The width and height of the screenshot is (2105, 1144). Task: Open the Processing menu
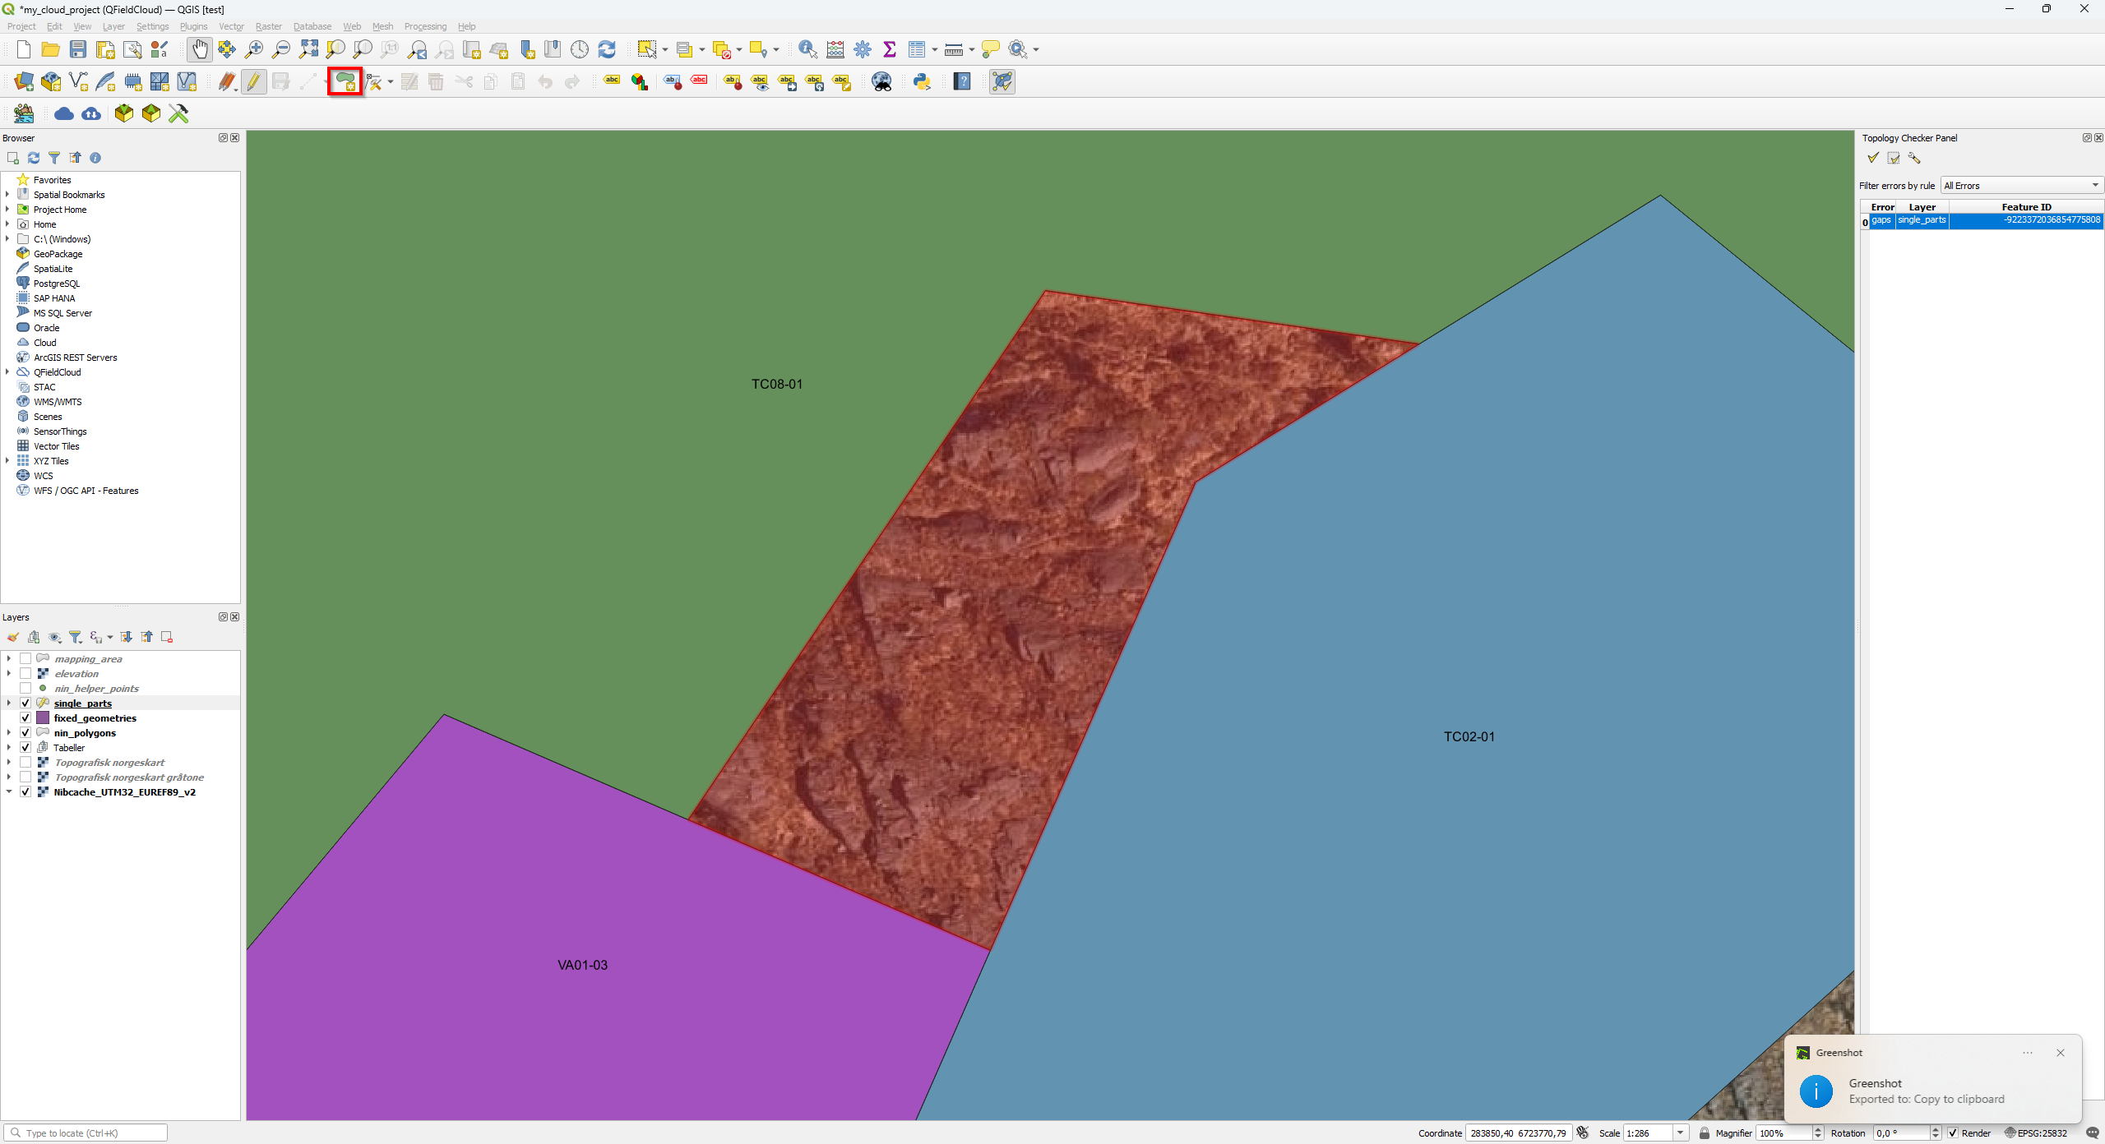click(x=424, y=26)
